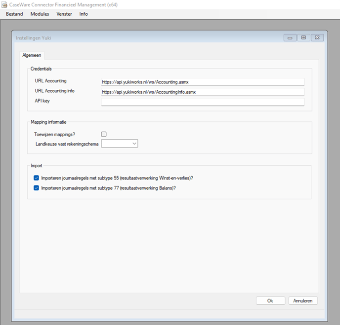Minimize the Instellingen Yuki window

point(290,37)
